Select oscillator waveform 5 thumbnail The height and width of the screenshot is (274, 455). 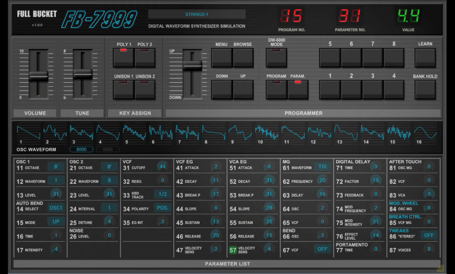click(134, 132)
